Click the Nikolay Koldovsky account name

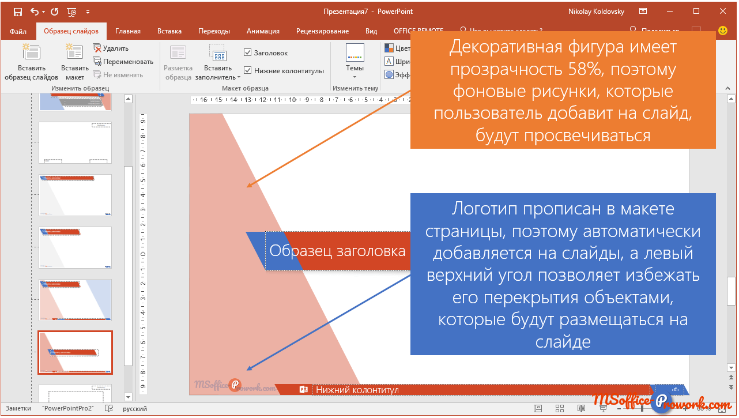(596, 12)
